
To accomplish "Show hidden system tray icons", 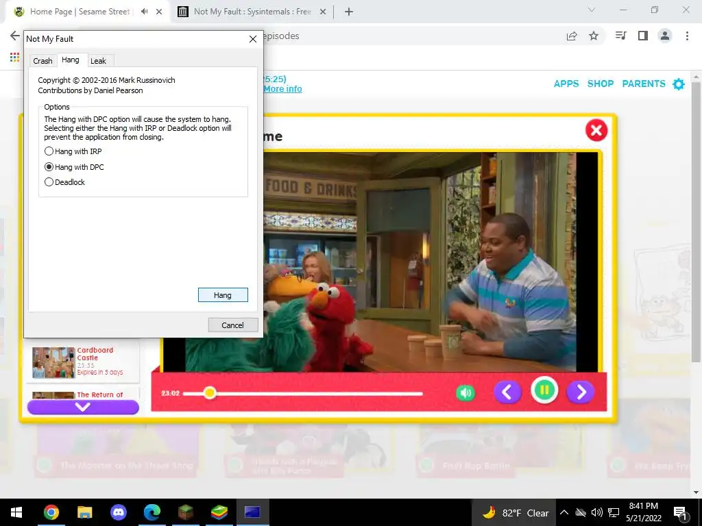I will click(564, 512).
